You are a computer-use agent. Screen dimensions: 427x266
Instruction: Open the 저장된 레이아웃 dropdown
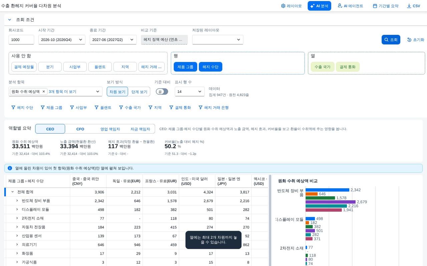[x=218, y=40]
